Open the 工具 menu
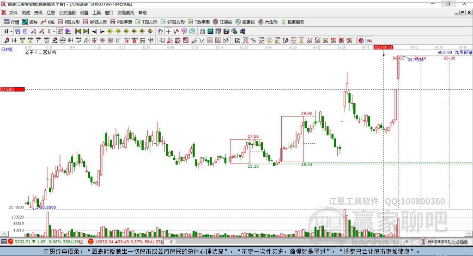This screenshot has height=256, width=473. point(97,12)
